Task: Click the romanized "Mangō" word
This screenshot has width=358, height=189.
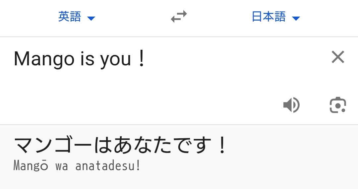Action: coord(31,166)
